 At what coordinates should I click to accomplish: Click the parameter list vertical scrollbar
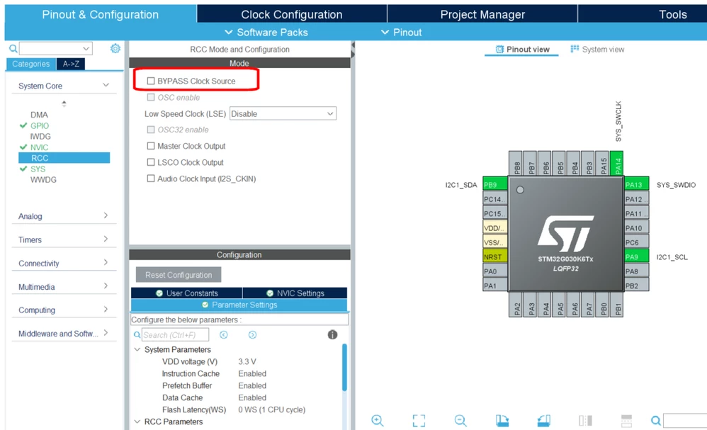click(344, 368)
